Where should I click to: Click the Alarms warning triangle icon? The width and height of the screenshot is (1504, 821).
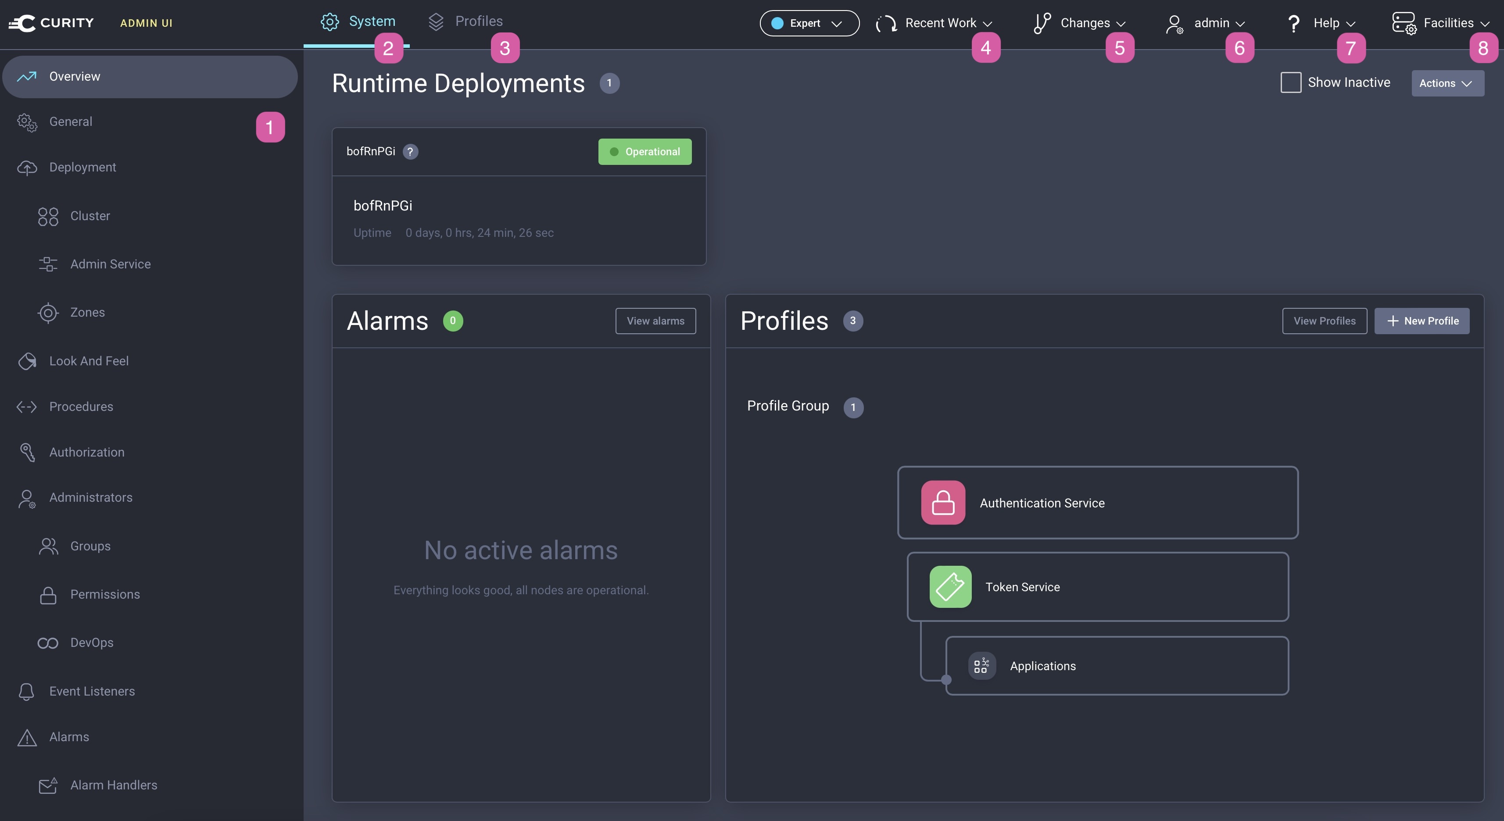27,738
